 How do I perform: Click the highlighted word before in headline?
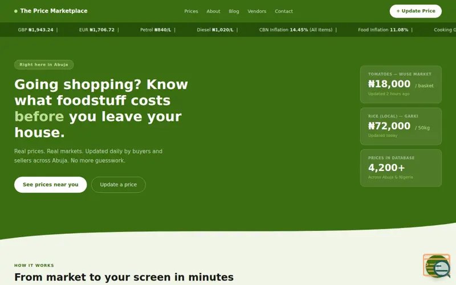point(39,116)
